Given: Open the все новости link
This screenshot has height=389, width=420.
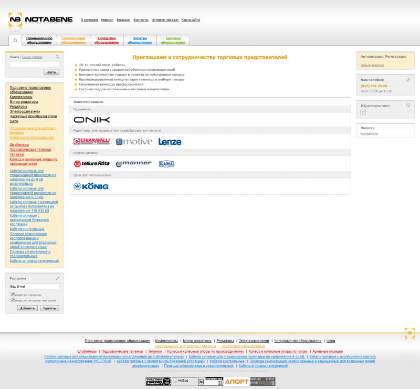Looking at the screenshot, I should click(x=369, y=133).
